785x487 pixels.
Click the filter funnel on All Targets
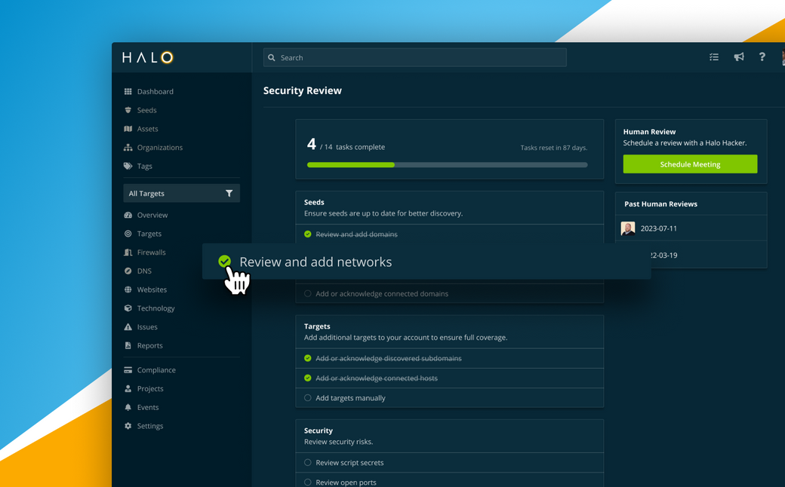[x=229, y=193]
